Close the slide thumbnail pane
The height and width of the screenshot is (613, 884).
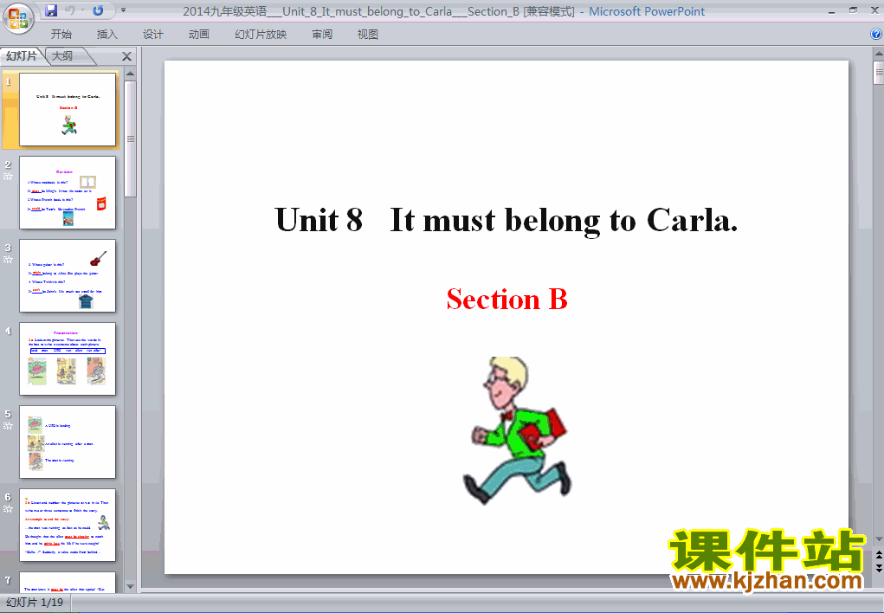[x=127, y=56]
